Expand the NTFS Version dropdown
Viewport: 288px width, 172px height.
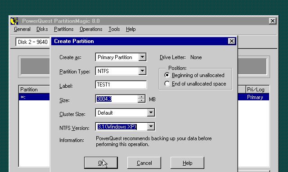point(151,126)
